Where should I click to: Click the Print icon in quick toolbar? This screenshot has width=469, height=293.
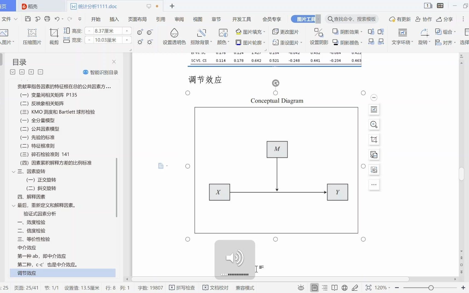point(47,19)
